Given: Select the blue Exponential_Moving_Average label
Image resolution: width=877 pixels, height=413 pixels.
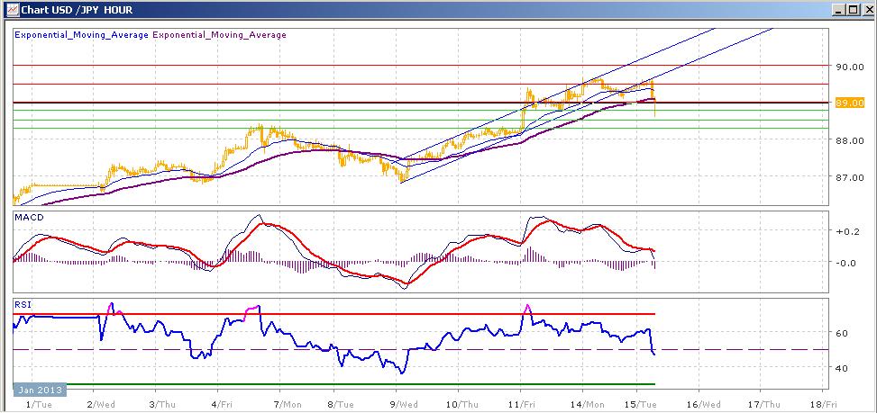Looking at the screenshot, I should point(82,34).
